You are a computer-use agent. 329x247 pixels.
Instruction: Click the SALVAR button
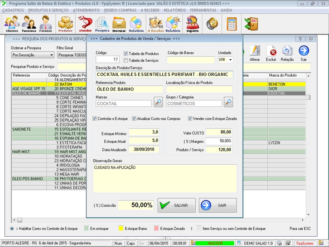tap(176, 205)
